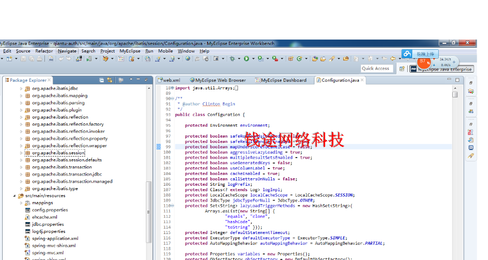Open the Navigate menu
Viewport: 488px width, 260px height.
(x=67, y=51)
